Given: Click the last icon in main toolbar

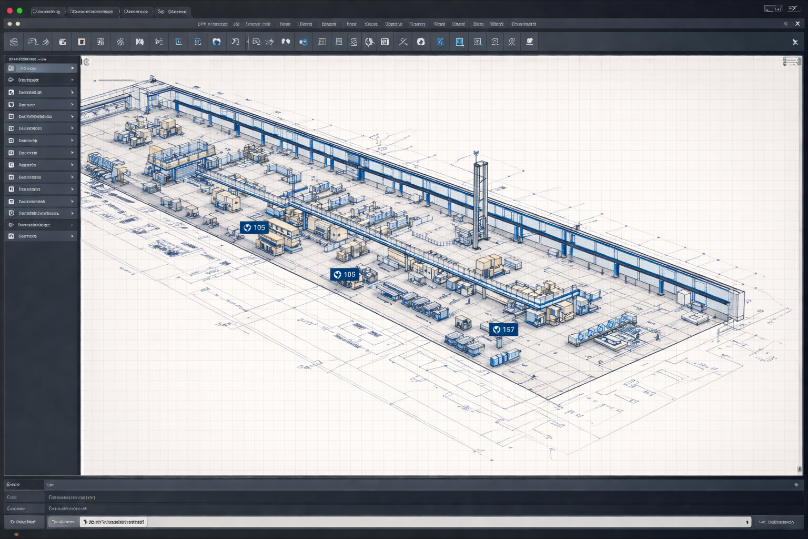Looking at the screenshot, I should pyautogui.click(x=530, y=42).
